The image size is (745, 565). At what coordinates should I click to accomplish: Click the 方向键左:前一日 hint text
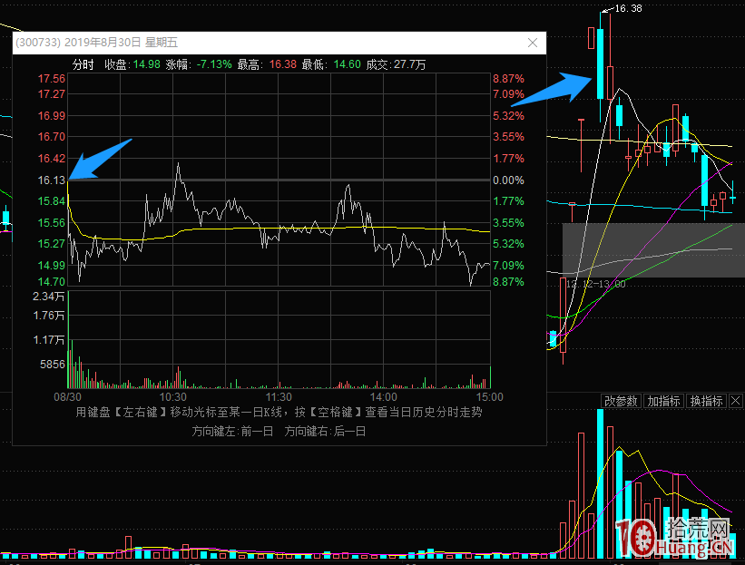tap(232, 431)
